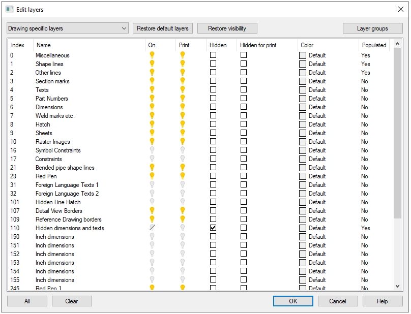Screen dimensions: 411x314
Task: Turn on the On bulb for Foreign Language Texts 1
Action: (x=152, y=184)
